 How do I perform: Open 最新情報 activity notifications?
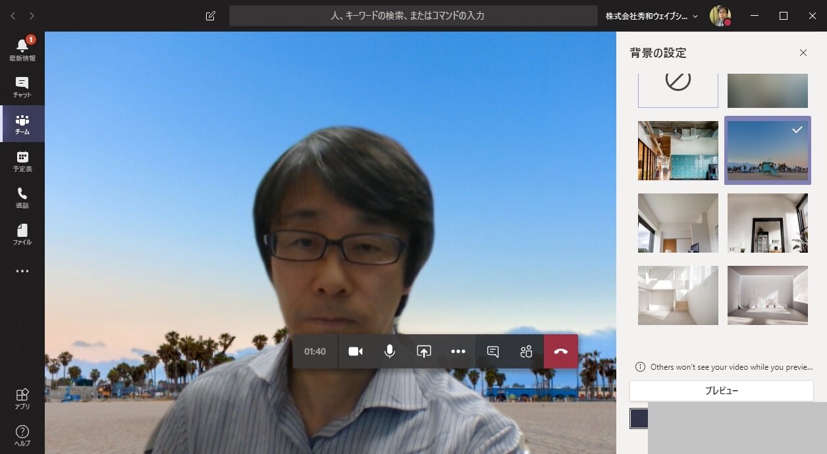click(22, 49)
